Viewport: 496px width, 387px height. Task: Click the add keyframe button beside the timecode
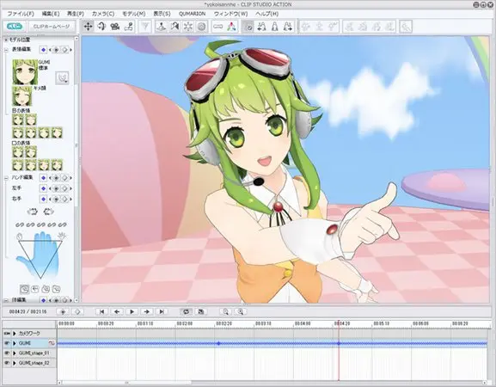[63, 311]
